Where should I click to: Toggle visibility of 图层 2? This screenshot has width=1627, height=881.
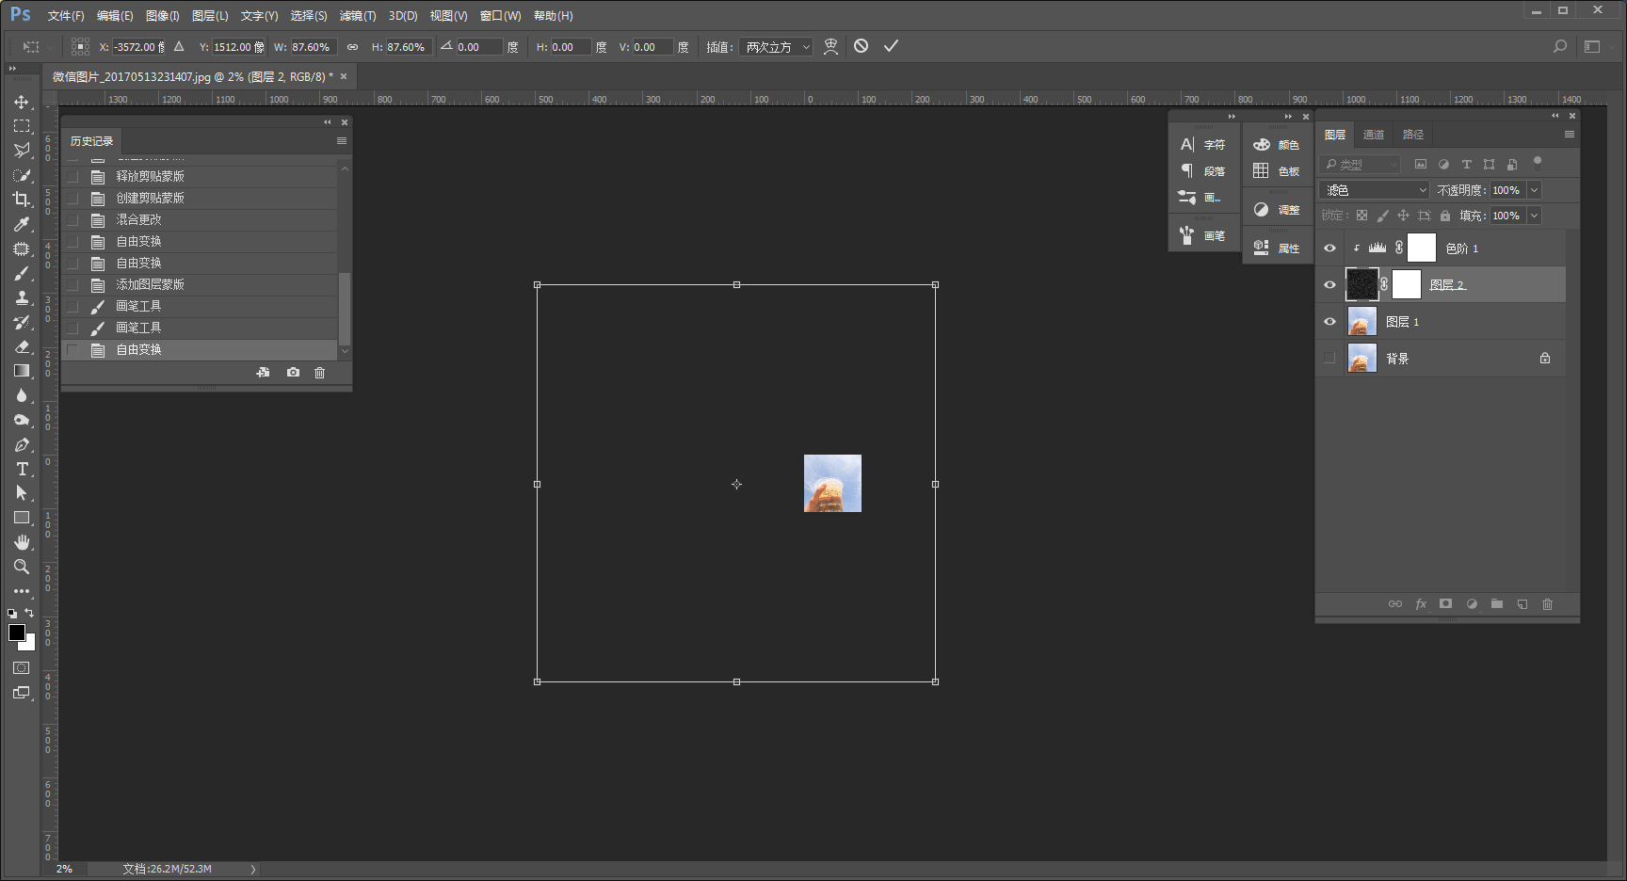pos(1329,285)
